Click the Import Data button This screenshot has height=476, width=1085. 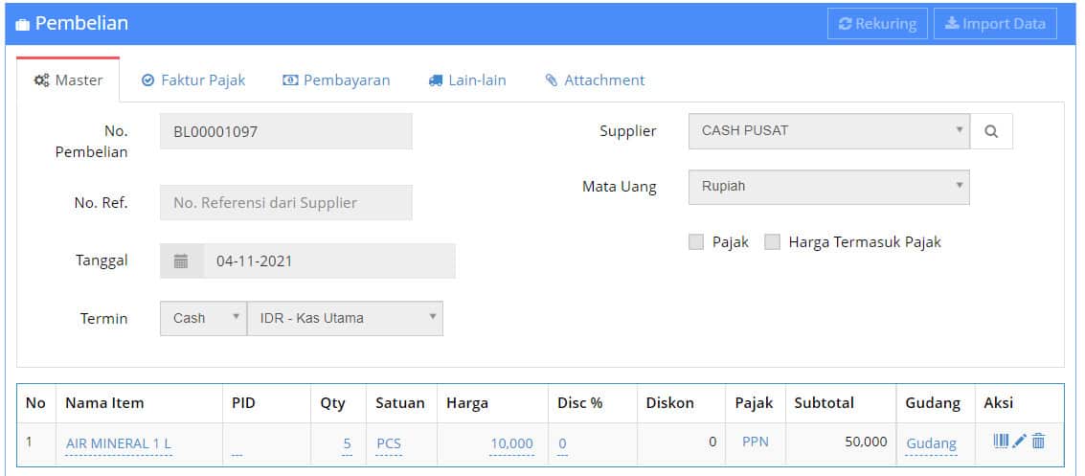[x=995, y=24]
